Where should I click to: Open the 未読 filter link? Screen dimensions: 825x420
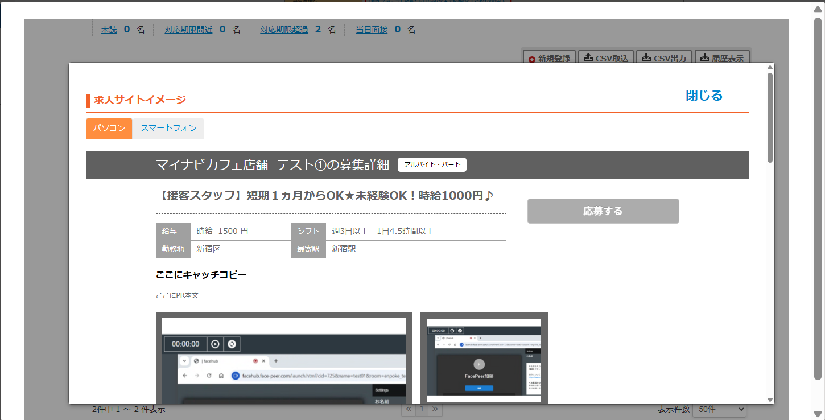(109, 30)
